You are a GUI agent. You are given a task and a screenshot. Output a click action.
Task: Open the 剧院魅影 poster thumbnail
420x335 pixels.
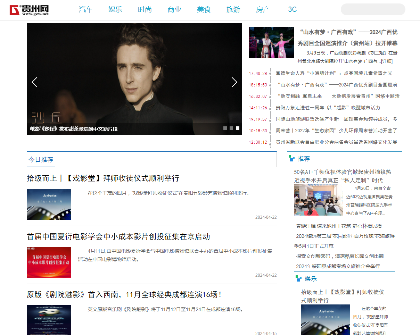point(49,320)
